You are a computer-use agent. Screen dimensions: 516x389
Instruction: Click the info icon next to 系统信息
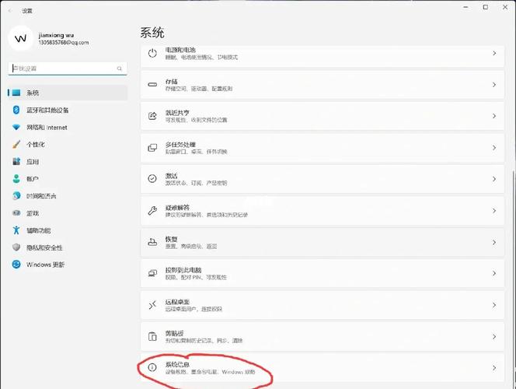152,367
